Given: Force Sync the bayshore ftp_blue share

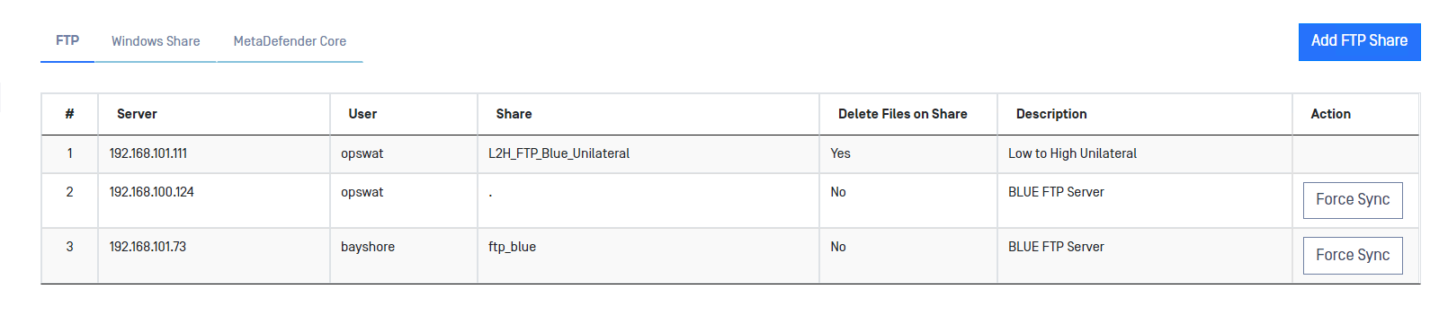Looking at the screenshot, I should point(1353,256).
